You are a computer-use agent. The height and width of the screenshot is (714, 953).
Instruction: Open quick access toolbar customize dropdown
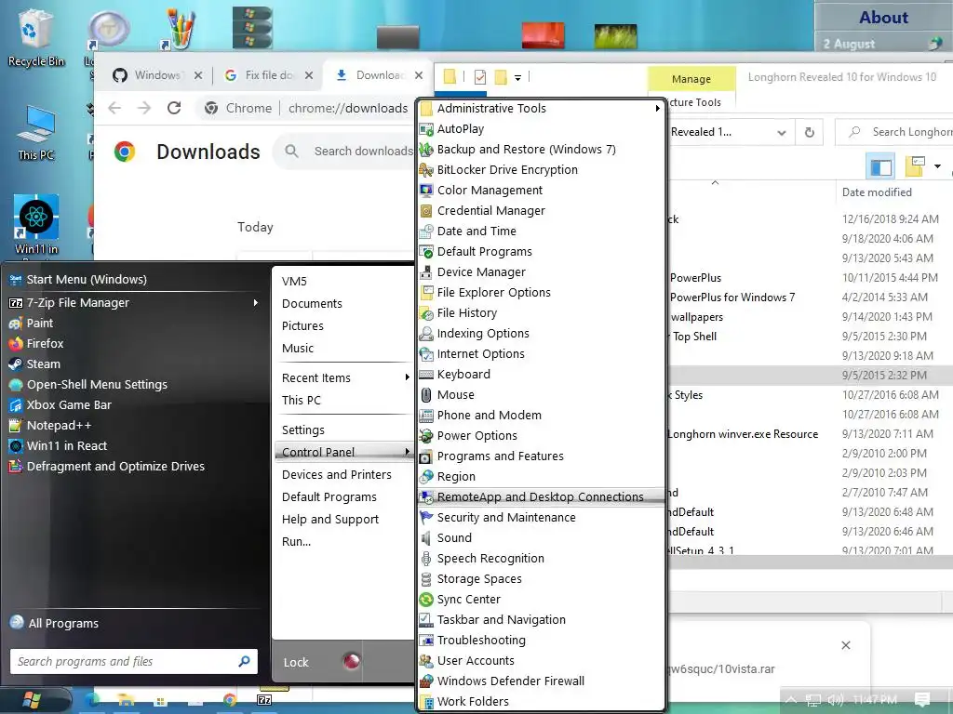(517, 78)
